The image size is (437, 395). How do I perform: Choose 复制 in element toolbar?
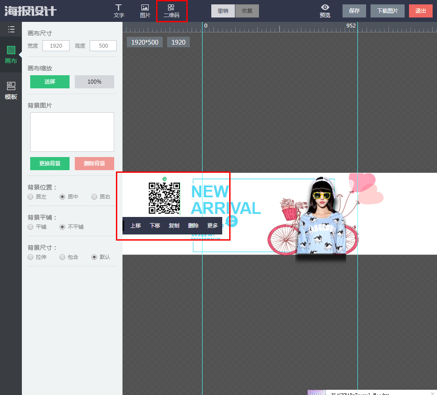[x=174, y=226]
